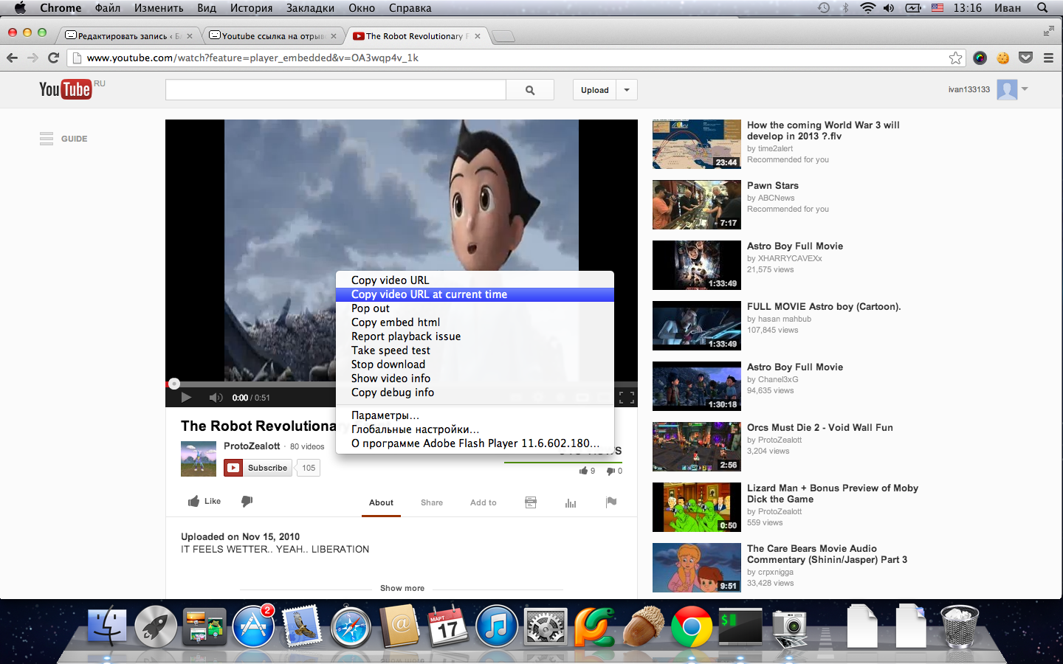The image size is (1063, 664).
Task: Bookmark the page with the star icon
Action: click(955, 58)
